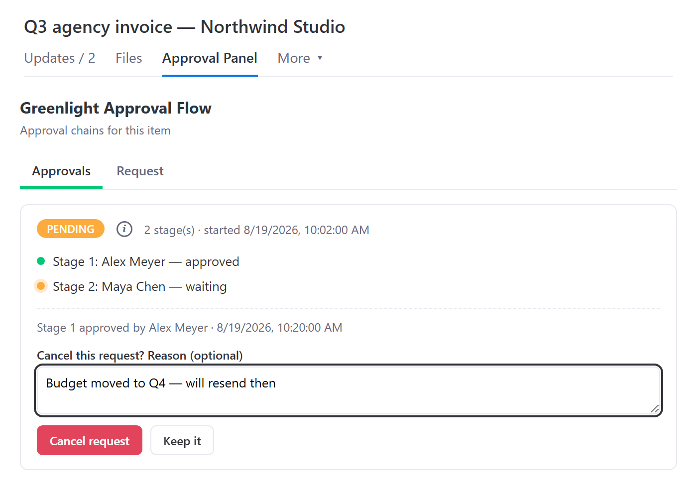Click 'Stage 1: Alex Meyer — approved' text
This screenshot has width=697, height=502.
click(x=146, y=262)
